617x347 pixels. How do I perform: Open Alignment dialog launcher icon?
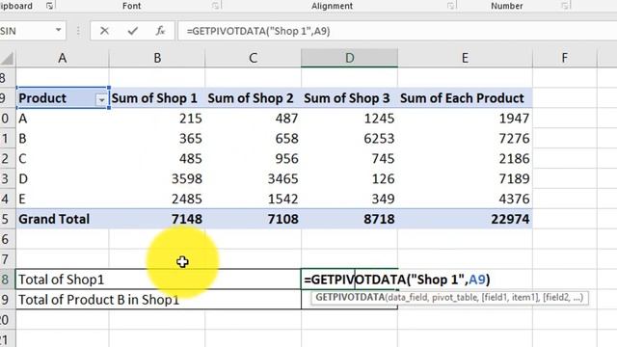point(450,6)
